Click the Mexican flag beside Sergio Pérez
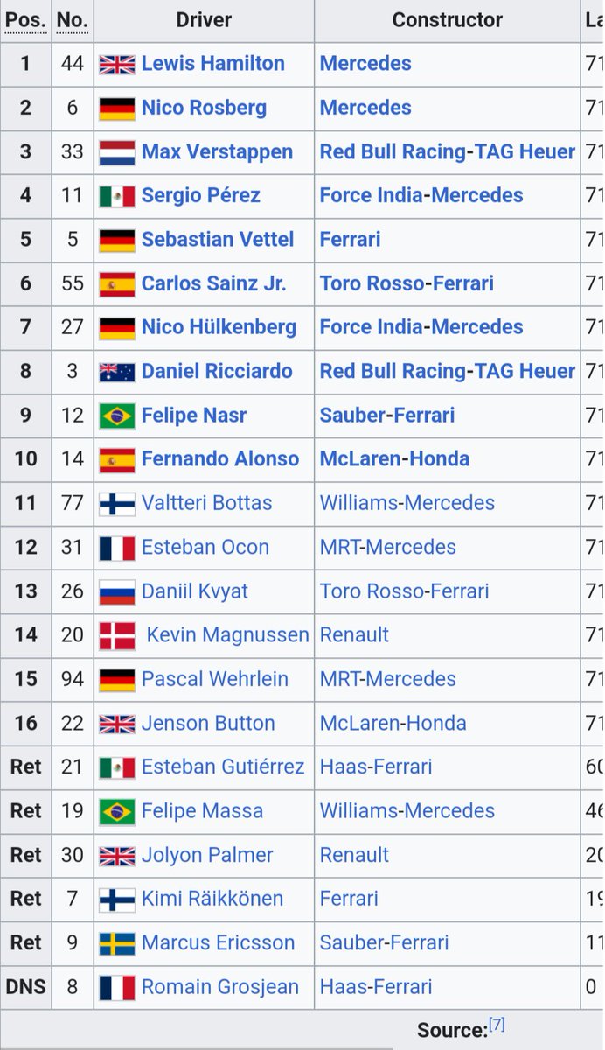The image size is (605, 1050). (x=117, y=196)
